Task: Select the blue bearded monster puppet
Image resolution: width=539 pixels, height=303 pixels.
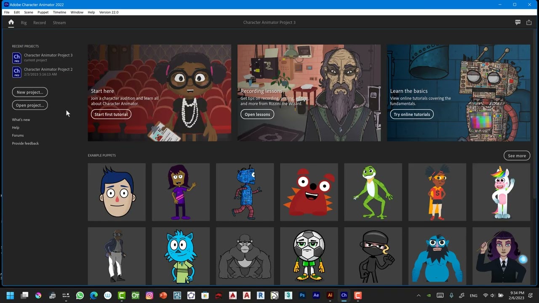Action: (437, 256)
